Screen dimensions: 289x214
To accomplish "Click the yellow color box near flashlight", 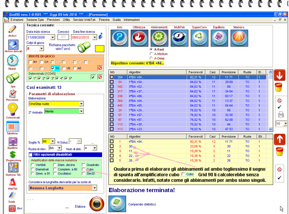I will click(100, 49).
